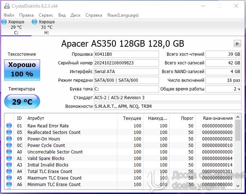Click the scroll up arrow of attribute list

(238, 117)
